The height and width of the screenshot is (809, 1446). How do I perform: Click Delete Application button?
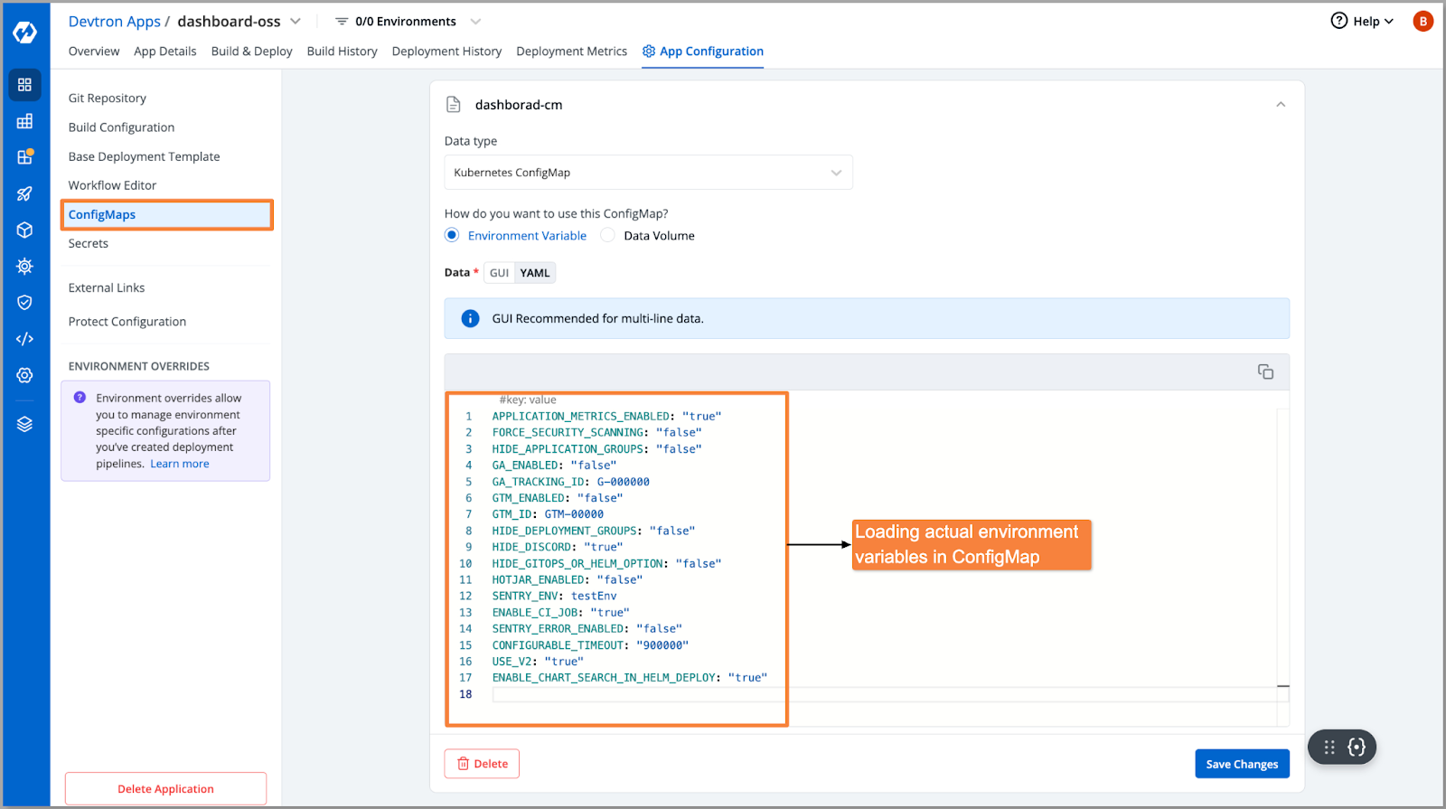pos(165,789)
